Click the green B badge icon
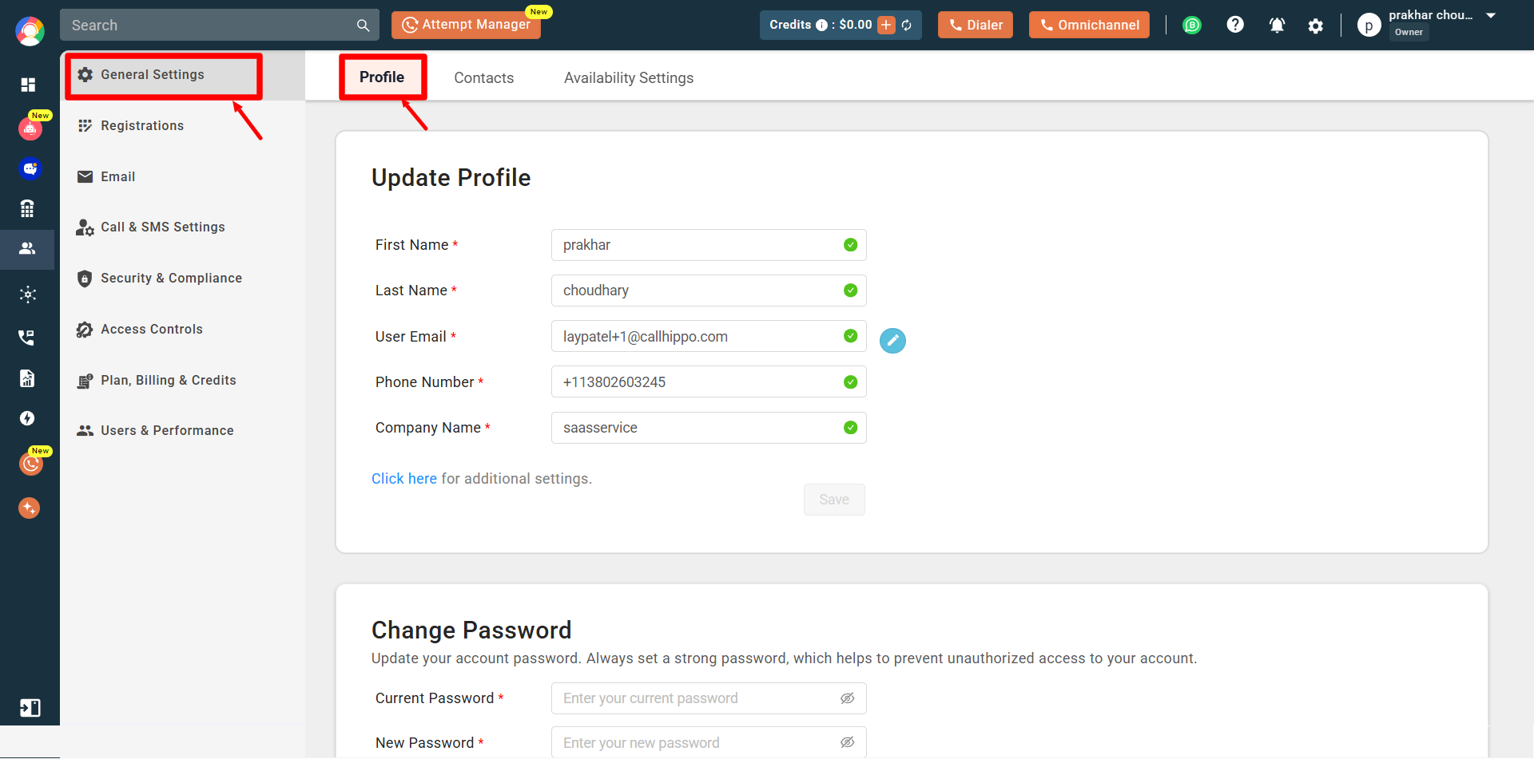 [1192, 25]
